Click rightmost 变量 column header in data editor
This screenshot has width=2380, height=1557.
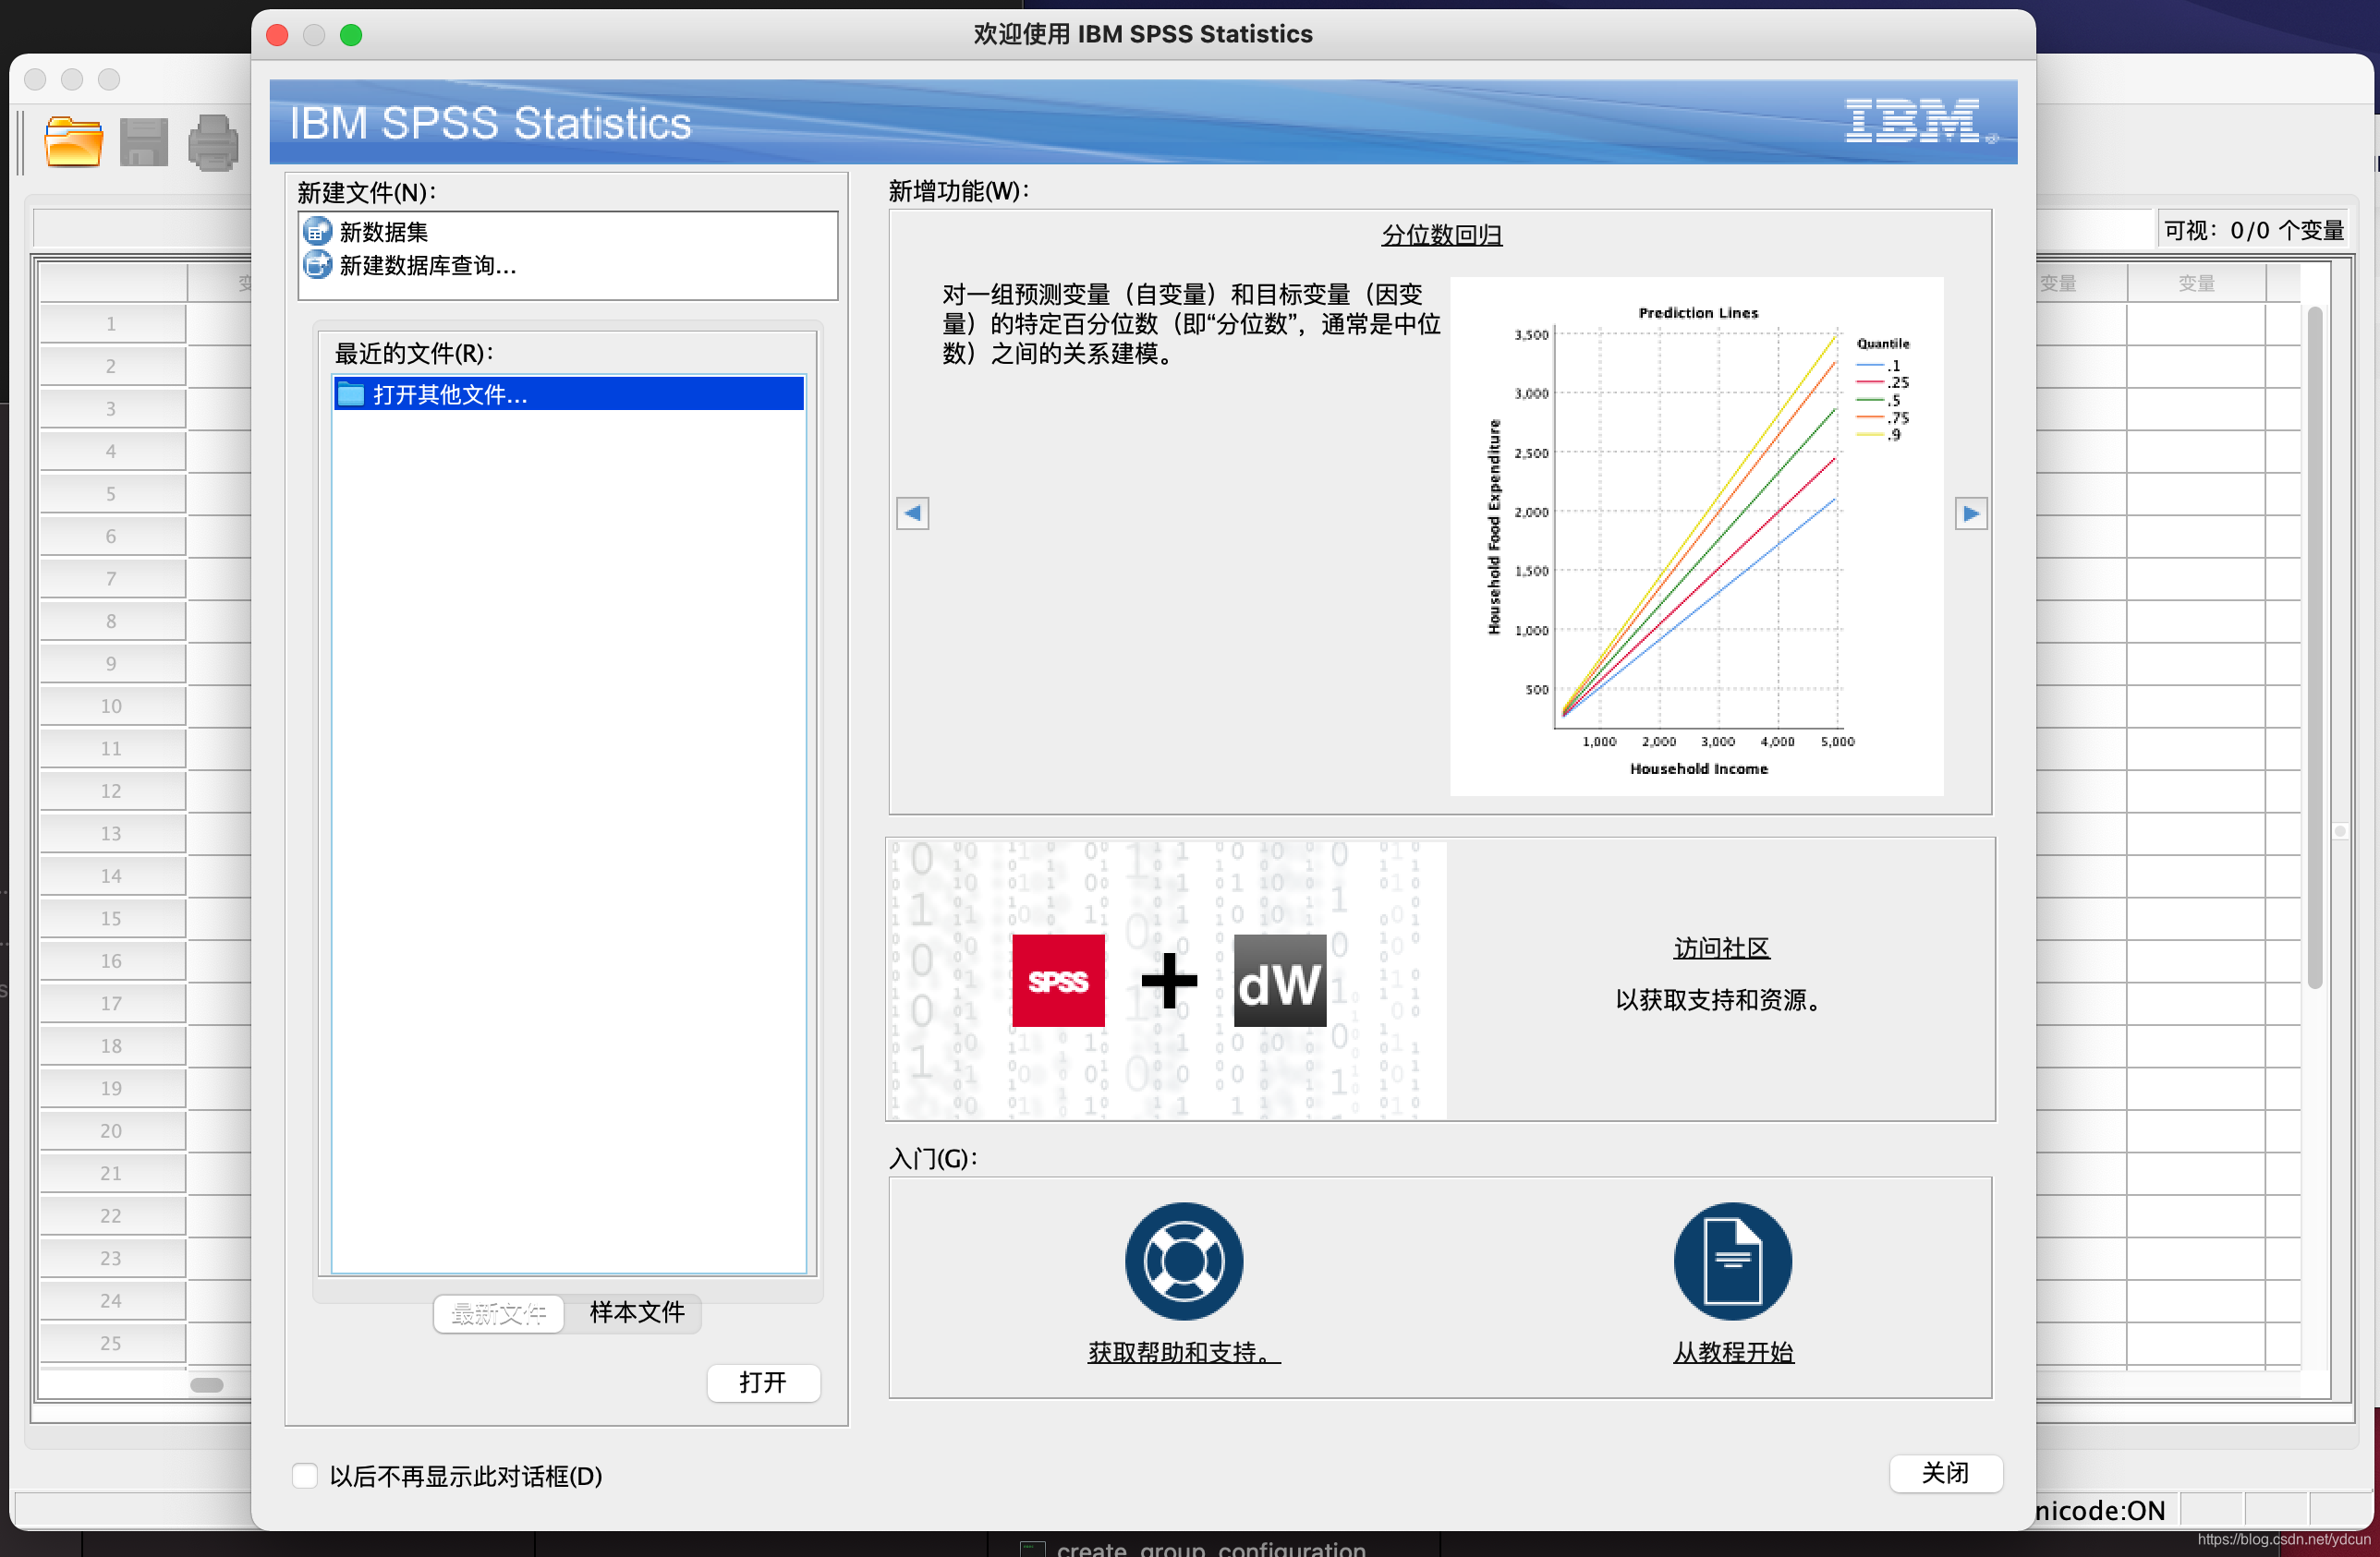pos(2195,284)
